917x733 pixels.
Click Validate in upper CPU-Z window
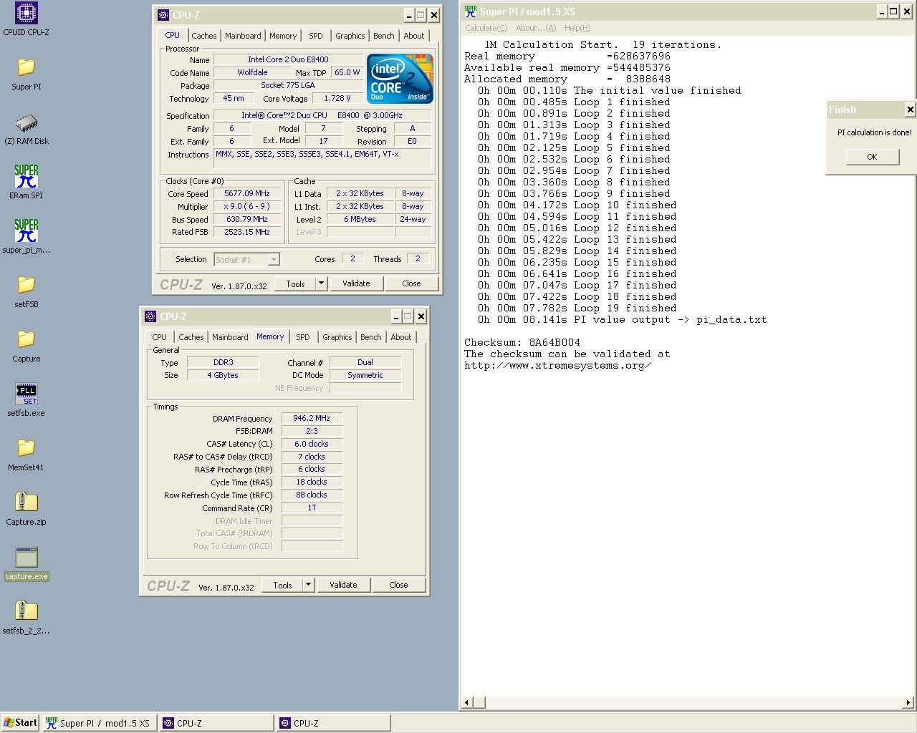pos(356,284)
